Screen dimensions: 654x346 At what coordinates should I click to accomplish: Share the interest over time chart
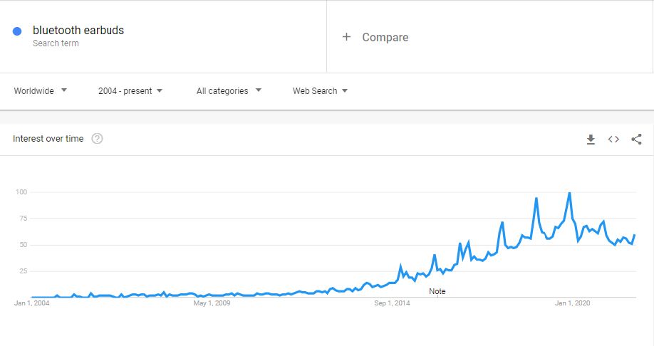636,140
